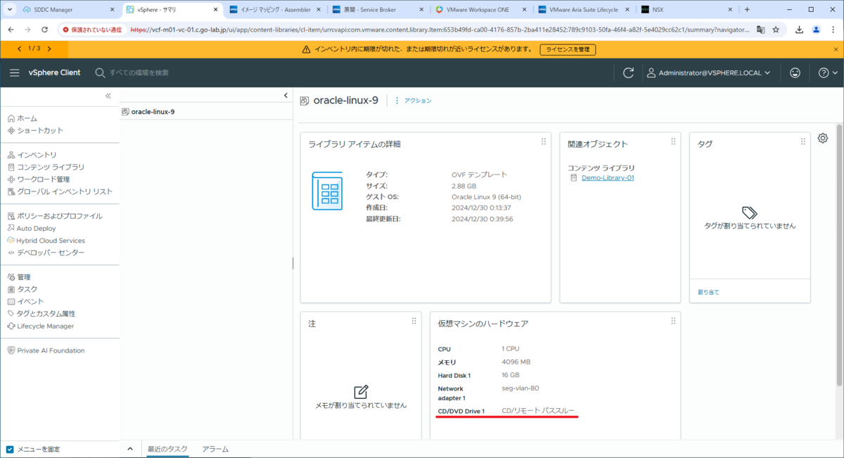Click the OVF template icon

pyautogui.click(x=327, y=191)
